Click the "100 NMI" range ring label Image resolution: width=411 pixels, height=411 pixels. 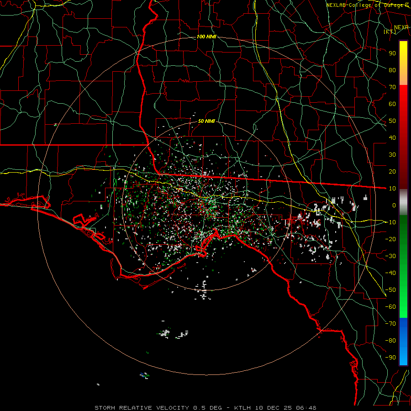(206, 37)
